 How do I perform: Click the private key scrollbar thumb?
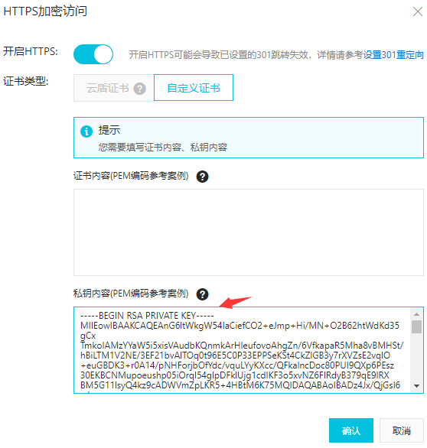tap(417, 326)
